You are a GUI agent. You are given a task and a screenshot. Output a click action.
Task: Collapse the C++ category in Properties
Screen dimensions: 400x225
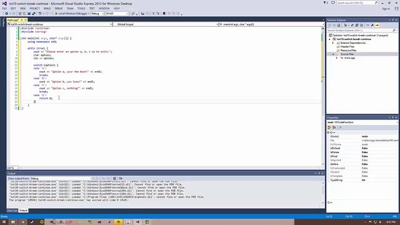coord(329,132)
